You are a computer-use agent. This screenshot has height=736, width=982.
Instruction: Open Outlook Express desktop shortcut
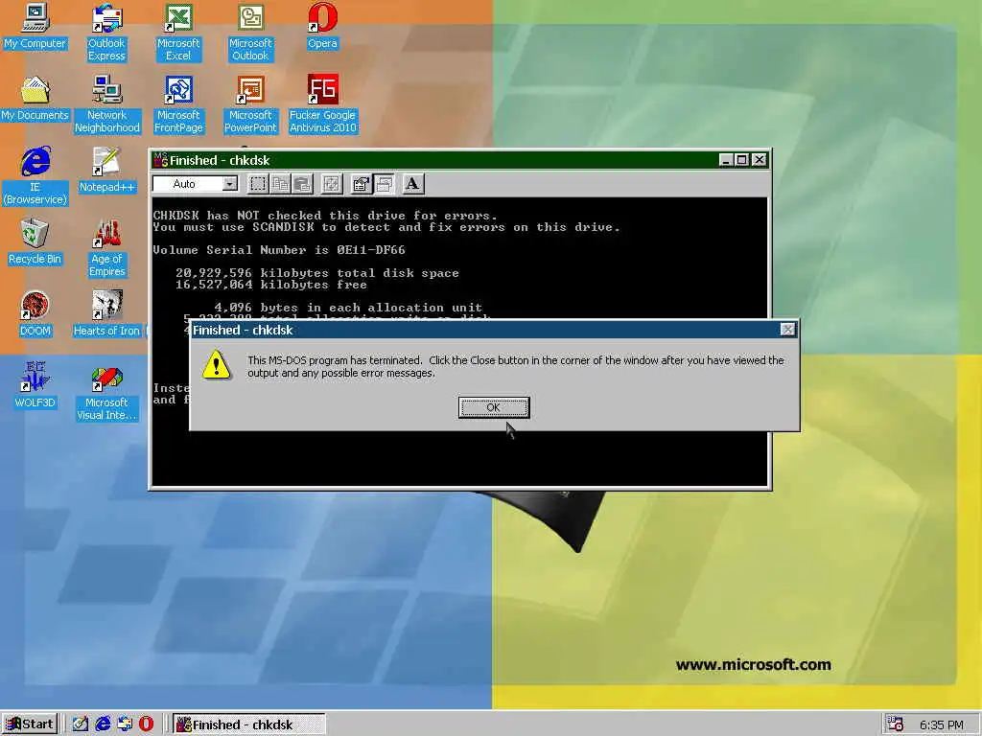[x=106, y=32]
